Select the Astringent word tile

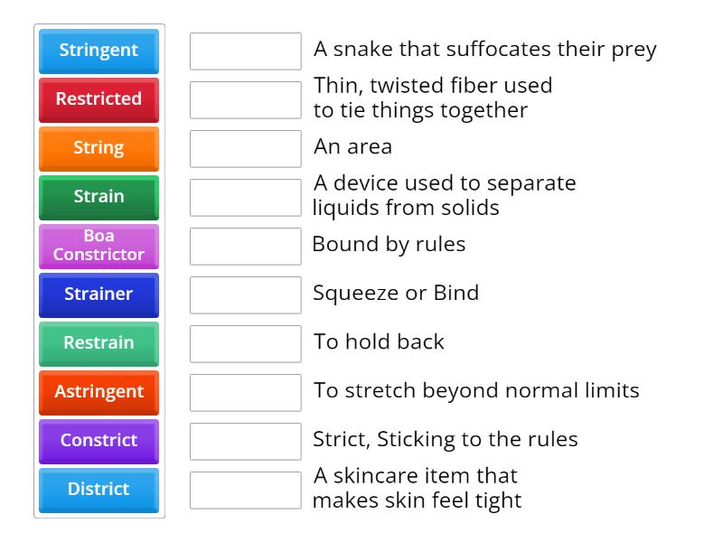99,393
